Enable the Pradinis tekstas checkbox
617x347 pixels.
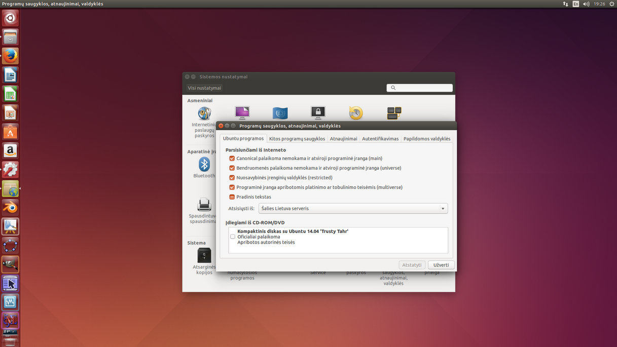232,197
